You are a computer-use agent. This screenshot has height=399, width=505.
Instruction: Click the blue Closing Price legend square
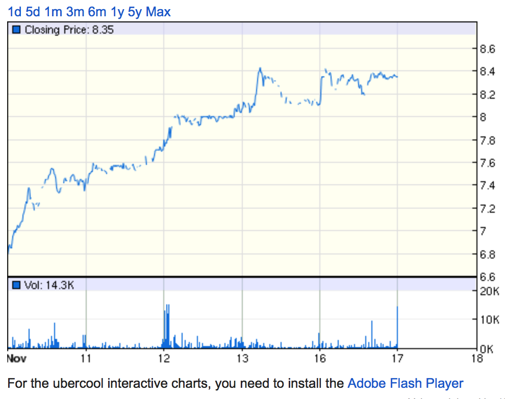tap(16, 30)
